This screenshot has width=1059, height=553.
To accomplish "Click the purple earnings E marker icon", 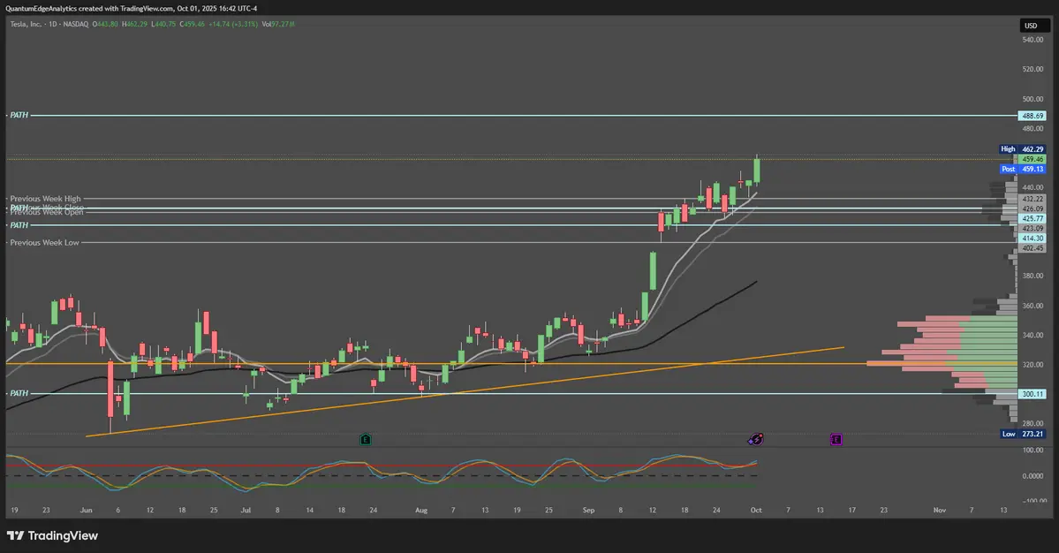I will click(x=836, y=440).
